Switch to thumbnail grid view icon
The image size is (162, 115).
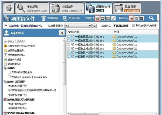[x=142, y=18]
